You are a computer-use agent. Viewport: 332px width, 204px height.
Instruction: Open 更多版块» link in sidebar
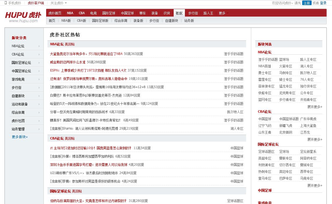click(x=20, y=137)
